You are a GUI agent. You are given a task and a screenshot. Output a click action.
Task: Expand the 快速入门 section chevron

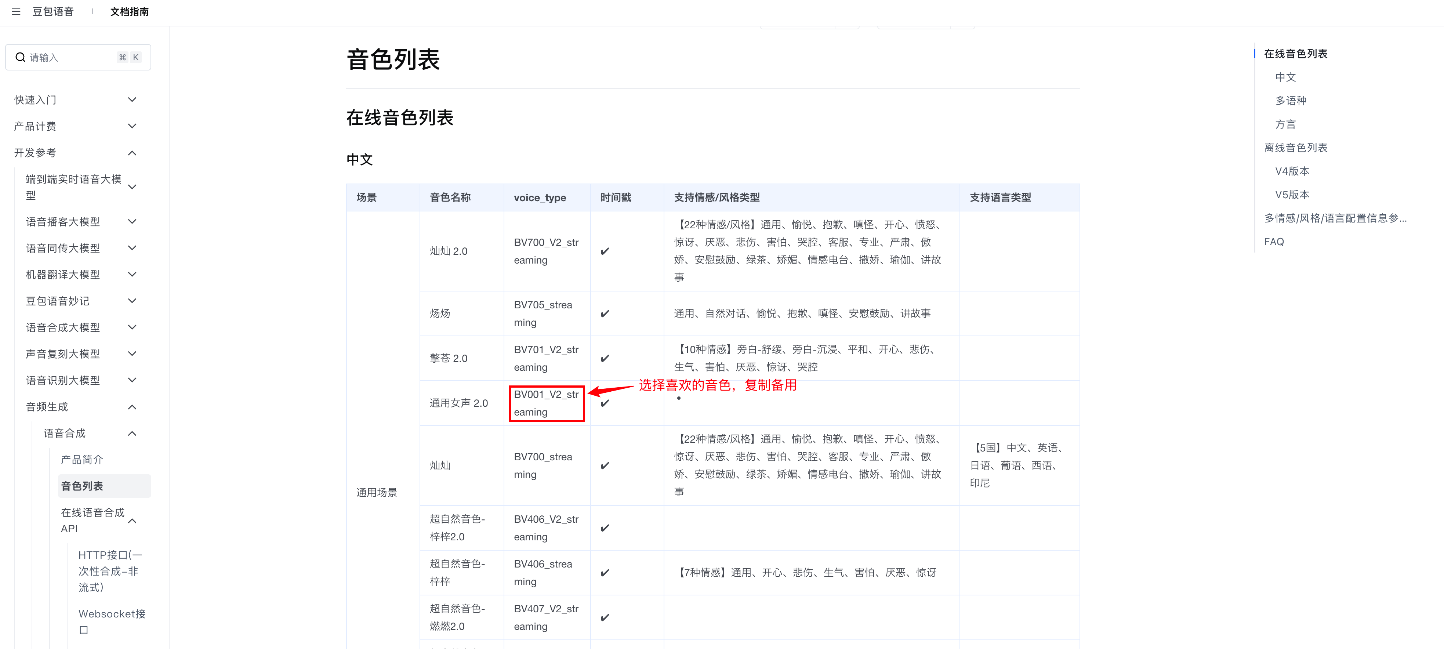coord(132,100)
